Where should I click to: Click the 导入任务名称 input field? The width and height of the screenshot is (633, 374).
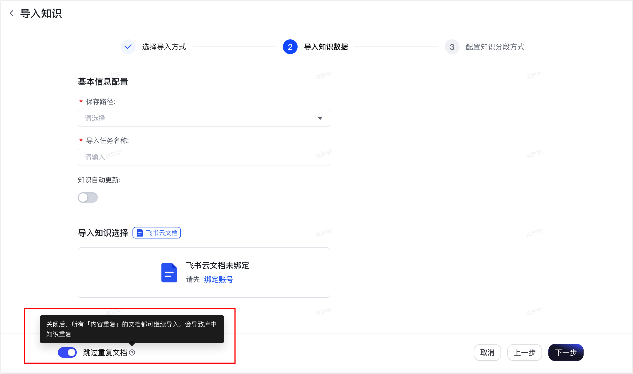204,157
